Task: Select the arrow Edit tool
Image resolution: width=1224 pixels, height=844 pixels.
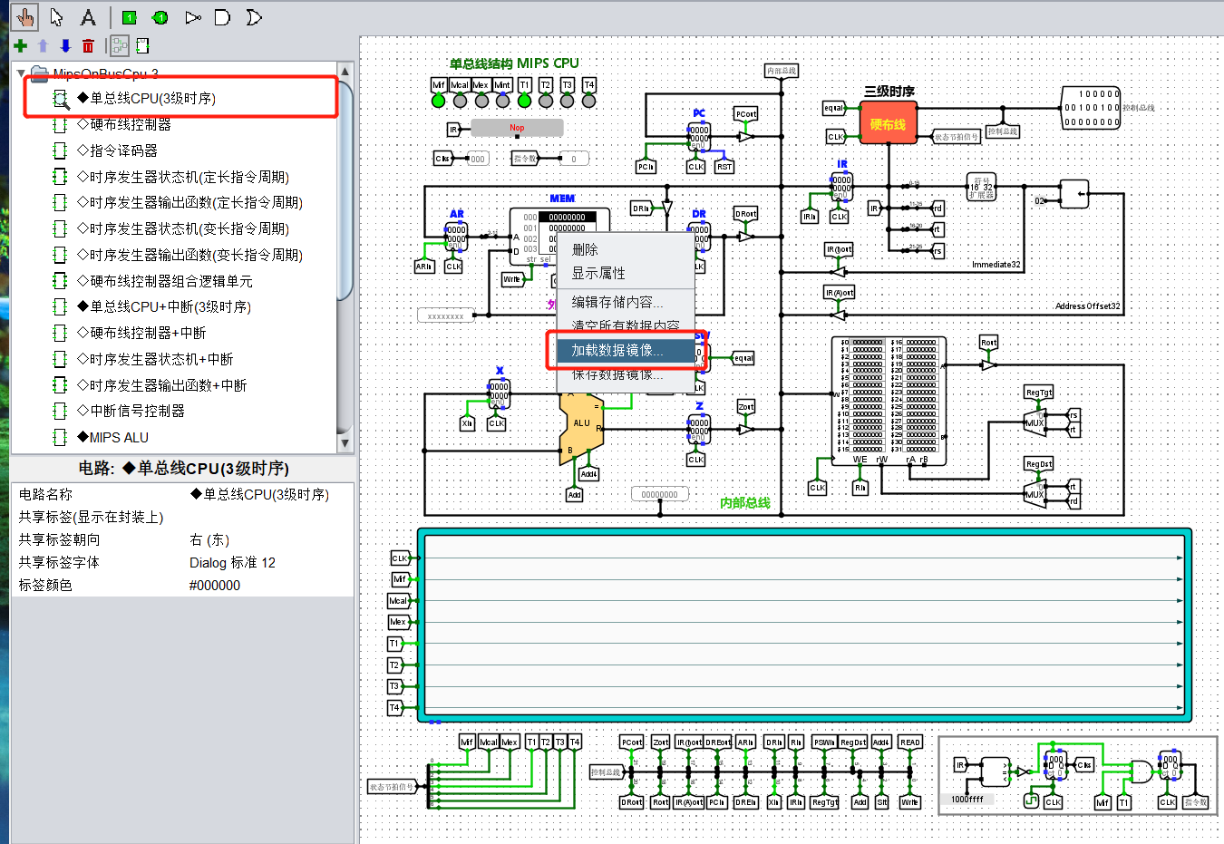Action: pyautogui.click(x=56, y=17)
